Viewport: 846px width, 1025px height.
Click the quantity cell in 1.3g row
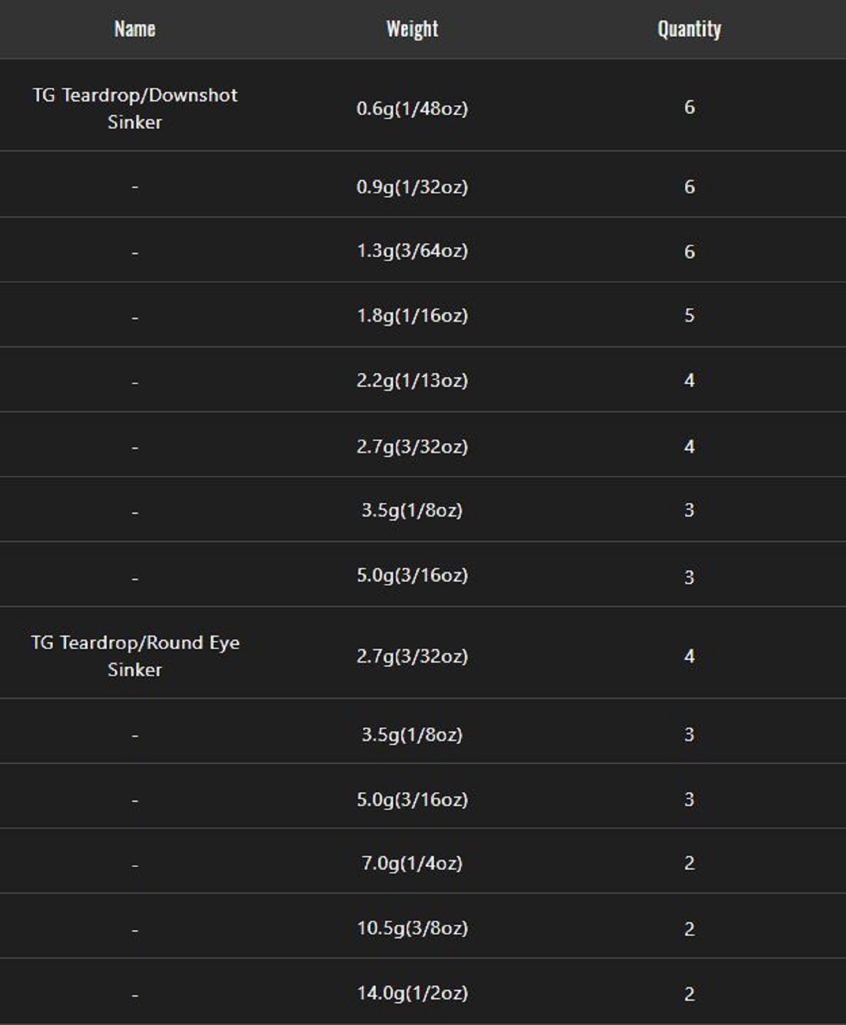pyautogui.click(x=689, y=252)
